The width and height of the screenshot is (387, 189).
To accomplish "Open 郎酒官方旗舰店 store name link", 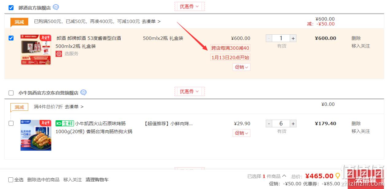I will (x=35, y=8).
